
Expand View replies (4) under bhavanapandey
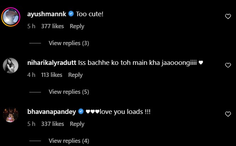(69, 141)
